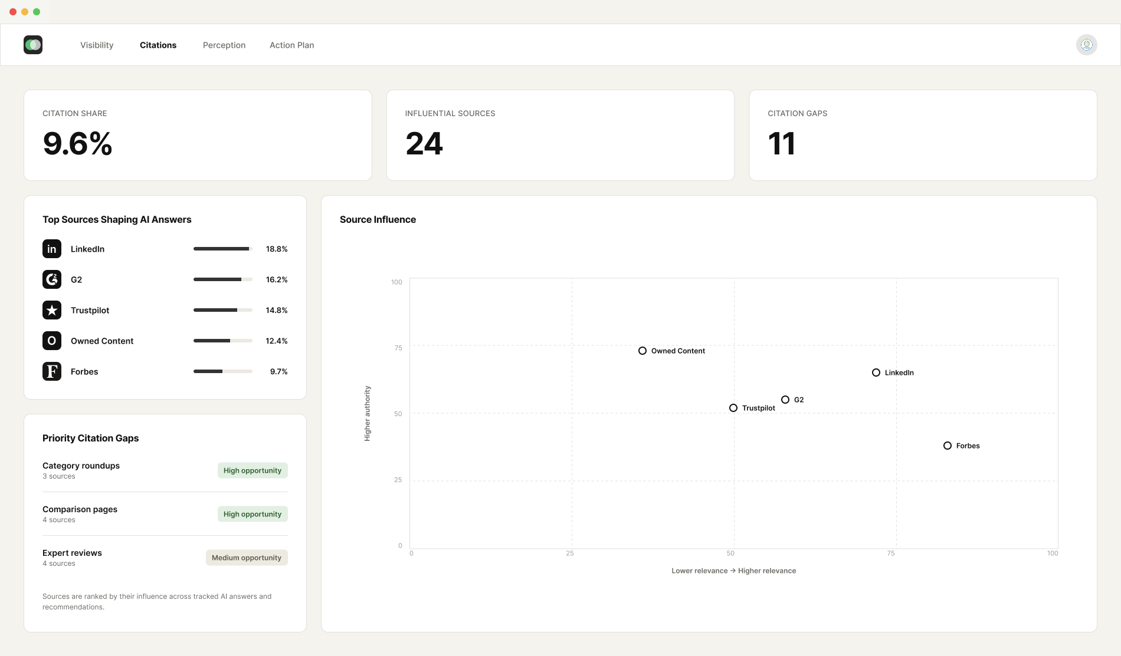Click the Owned Content icon
Screen dimensions: 1121x656
52,341
